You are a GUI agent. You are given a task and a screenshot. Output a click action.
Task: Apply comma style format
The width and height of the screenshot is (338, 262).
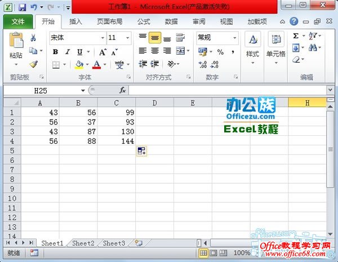233,52
